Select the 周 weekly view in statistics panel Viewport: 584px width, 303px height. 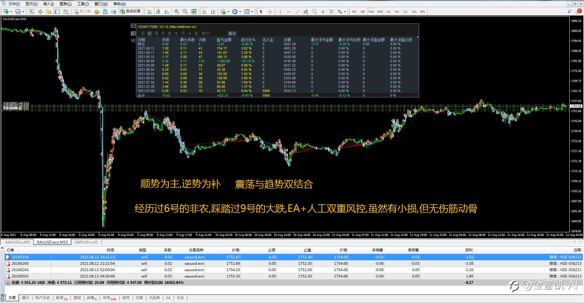156,33
